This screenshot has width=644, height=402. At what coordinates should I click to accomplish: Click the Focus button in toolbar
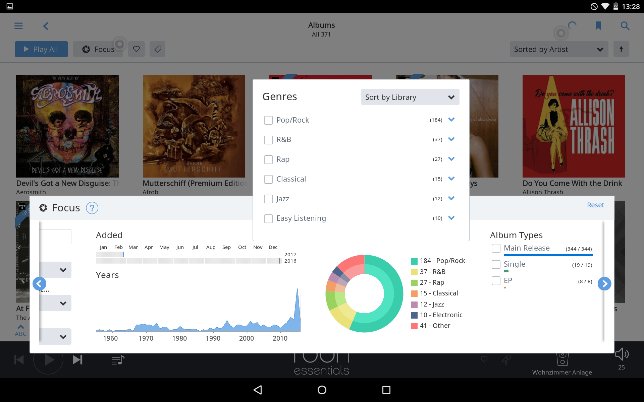(98, 49)
